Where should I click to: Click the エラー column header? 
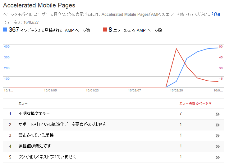23,104
